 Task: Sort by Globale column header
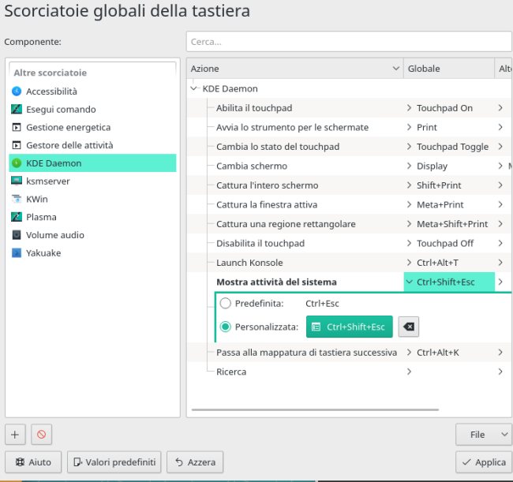tap(449, 69)
